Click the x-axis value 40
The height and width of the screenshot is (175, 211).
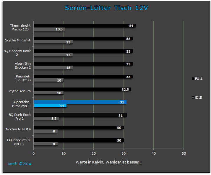point(154,153)
